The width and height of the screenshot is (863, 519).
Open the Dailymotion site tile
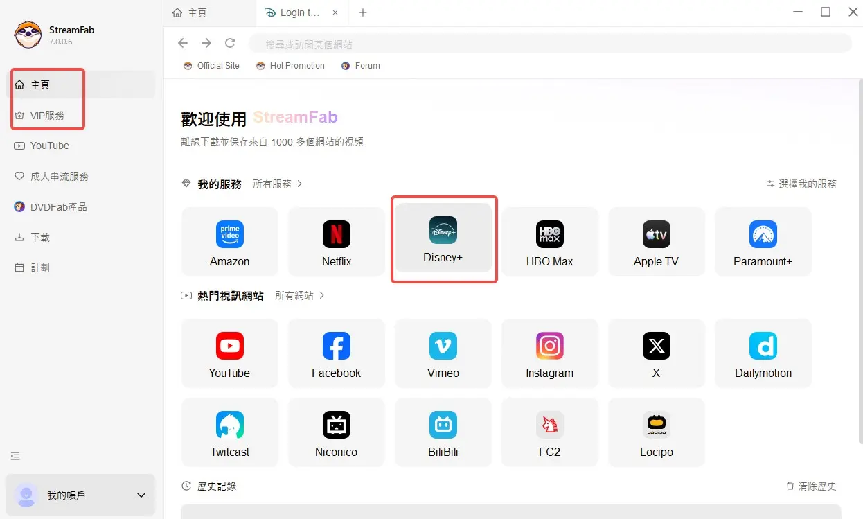[763, 353]
